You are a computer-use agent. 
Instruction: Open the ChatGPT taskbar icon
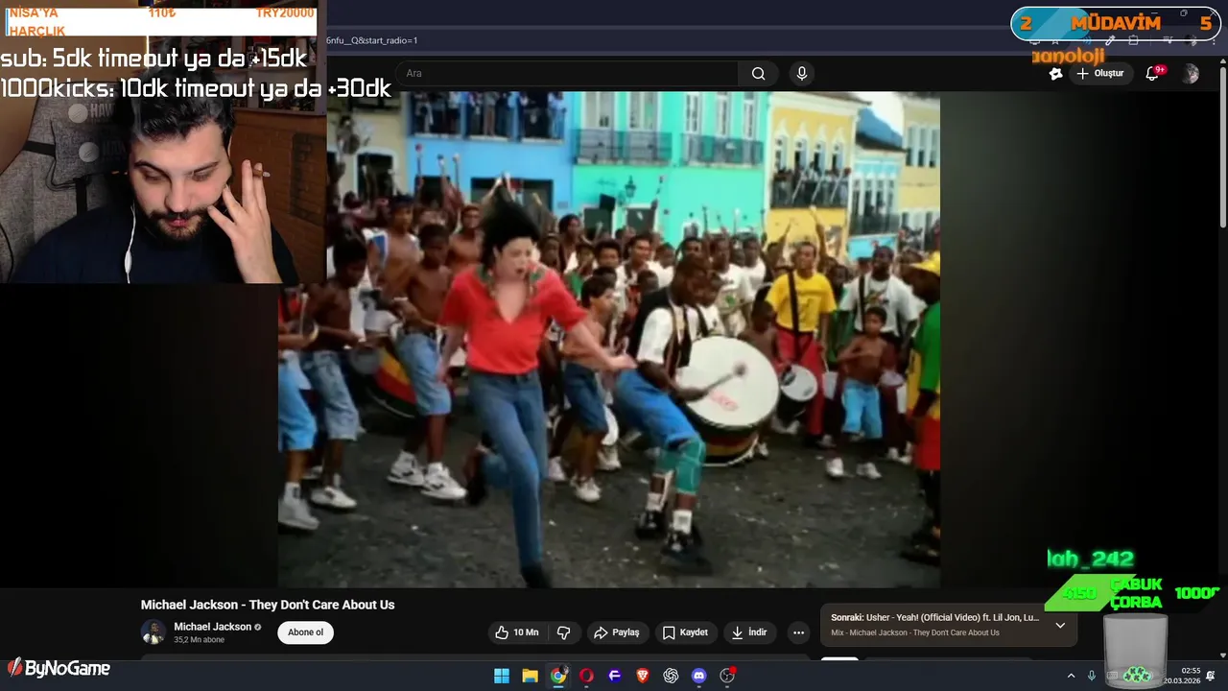pyautogui.click(x=671, y=676)
